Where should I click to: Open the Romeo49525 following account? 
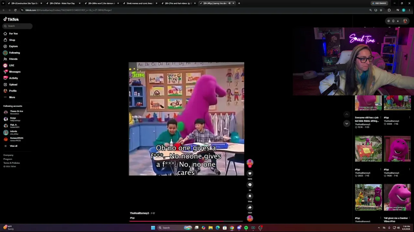(x=13, y=139)
